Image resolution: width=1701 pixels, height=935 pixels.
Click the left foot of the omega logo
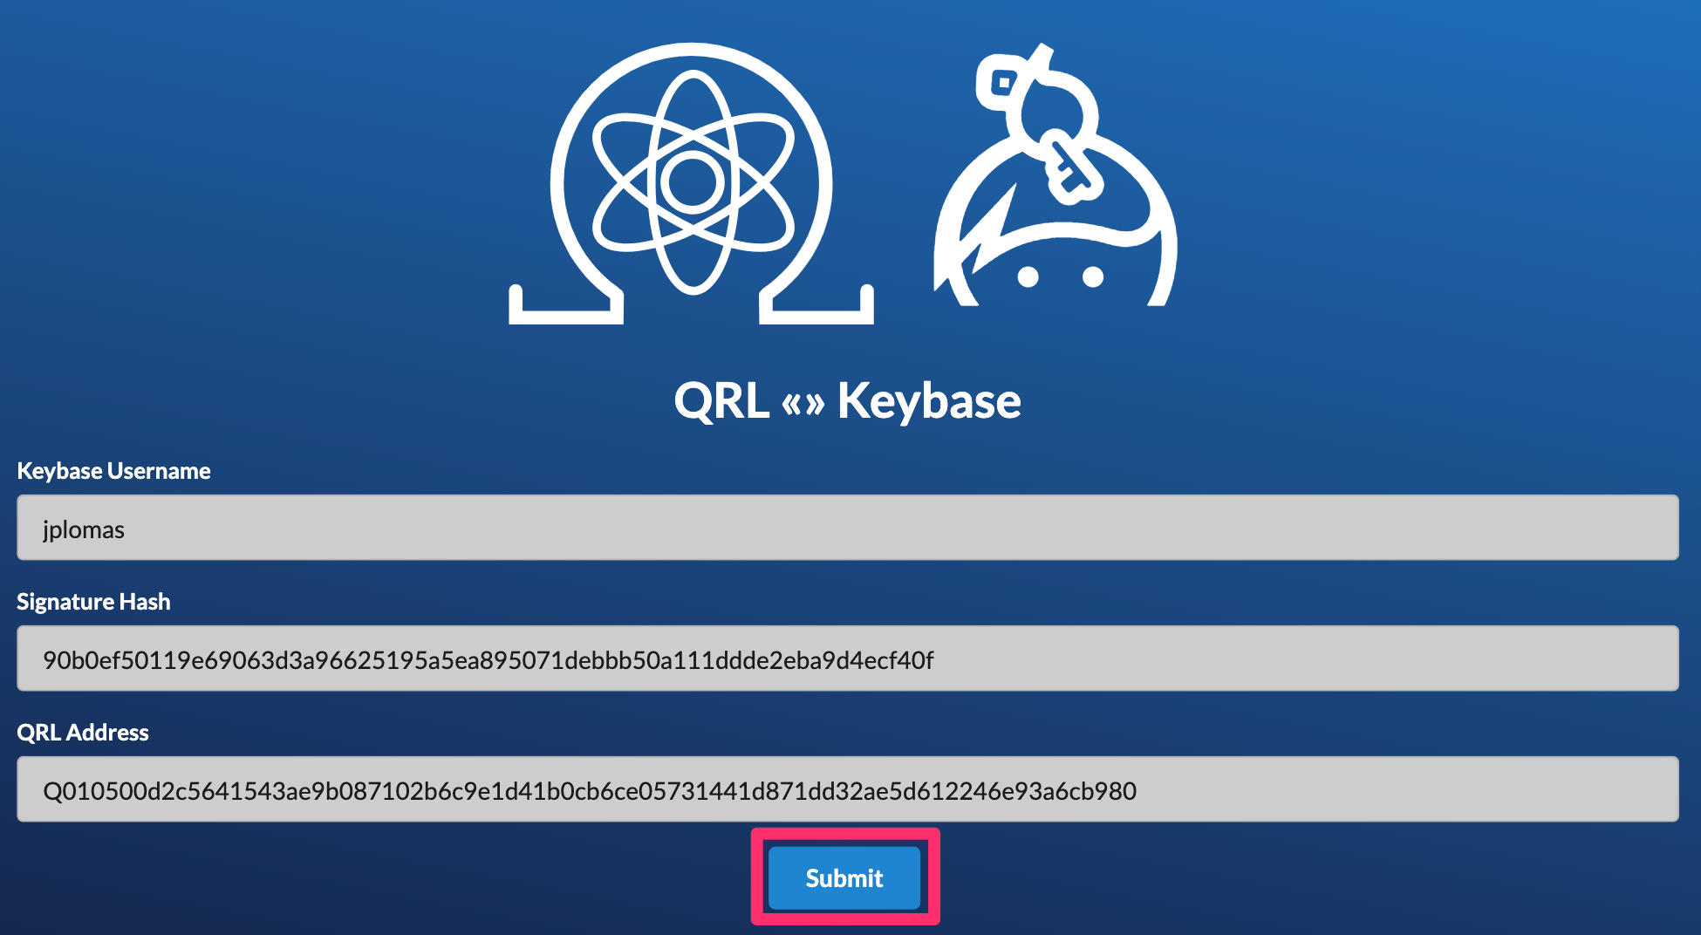tap(566, 305)
